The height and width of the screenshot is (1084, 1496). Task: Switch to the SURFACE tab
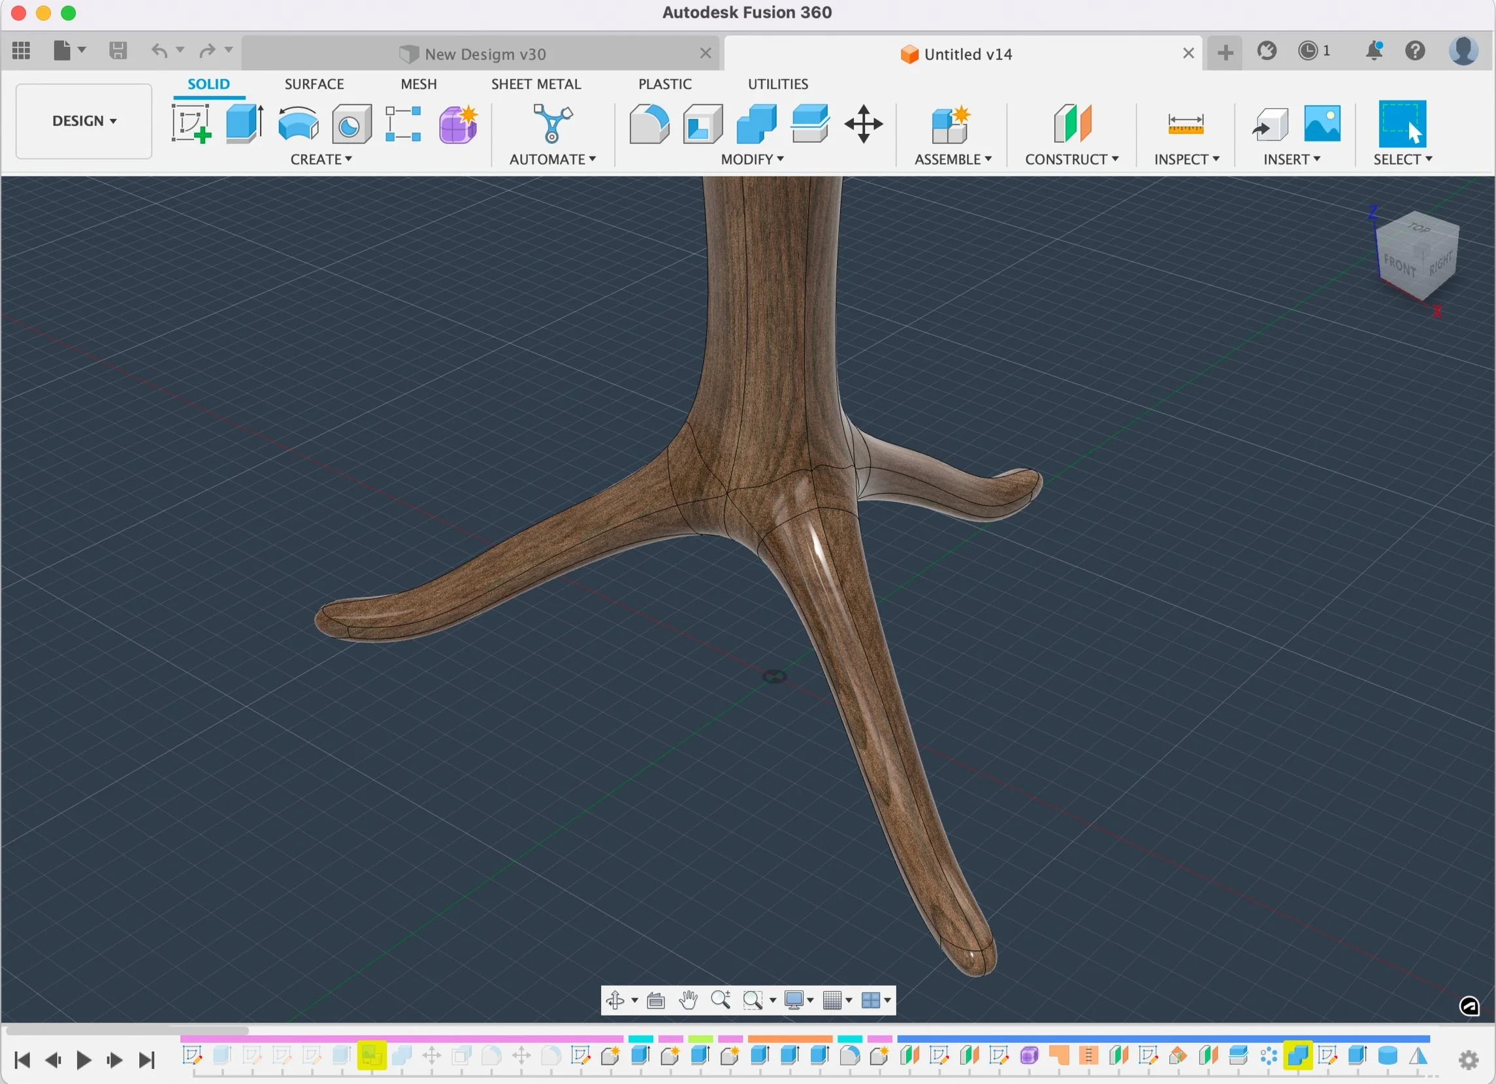coord(314,84)
